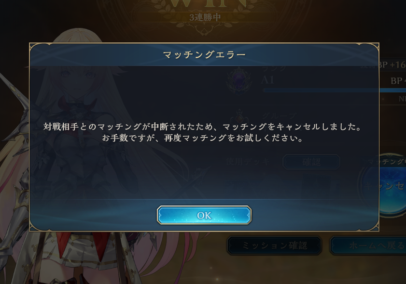Click the 対戦相手とのマッチング error message line
Viewport: 406px width, 284px height.
pyautogui.click(x=202, y=127)
